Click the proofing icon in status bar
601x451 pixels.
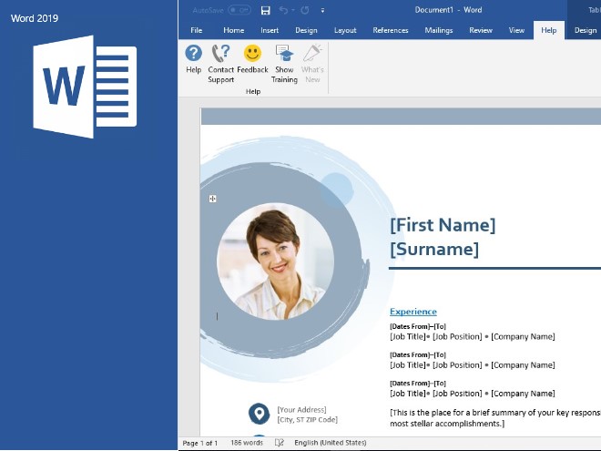click(x=280, y=443)
